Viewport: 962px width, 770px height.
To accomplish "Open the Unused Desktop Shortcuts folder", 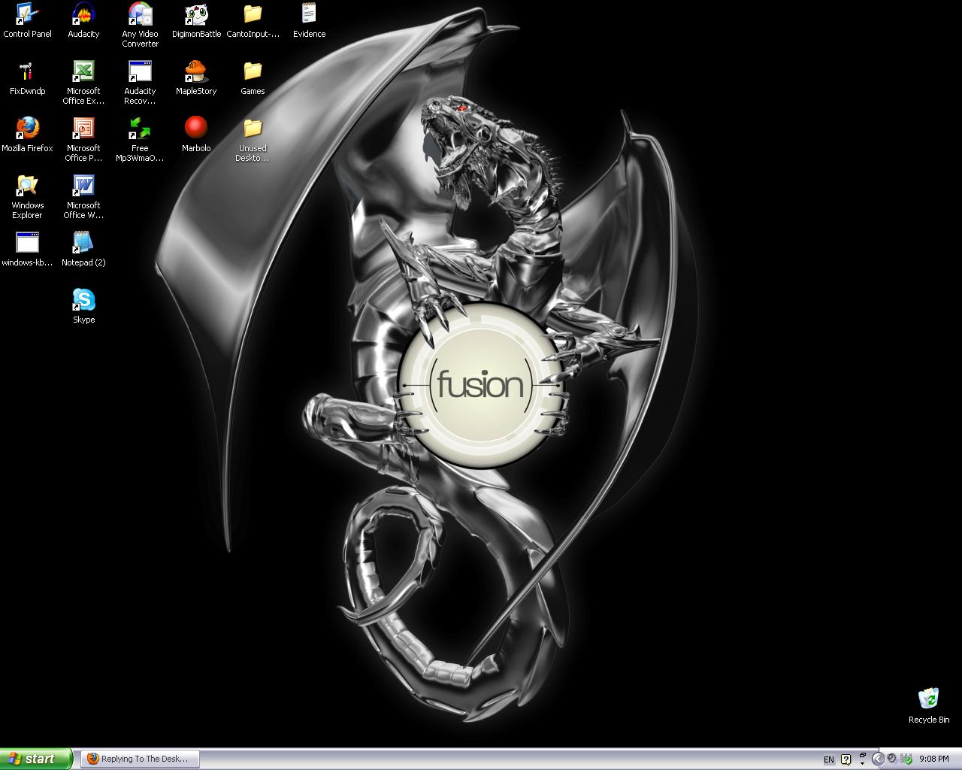I will [253, 140].
